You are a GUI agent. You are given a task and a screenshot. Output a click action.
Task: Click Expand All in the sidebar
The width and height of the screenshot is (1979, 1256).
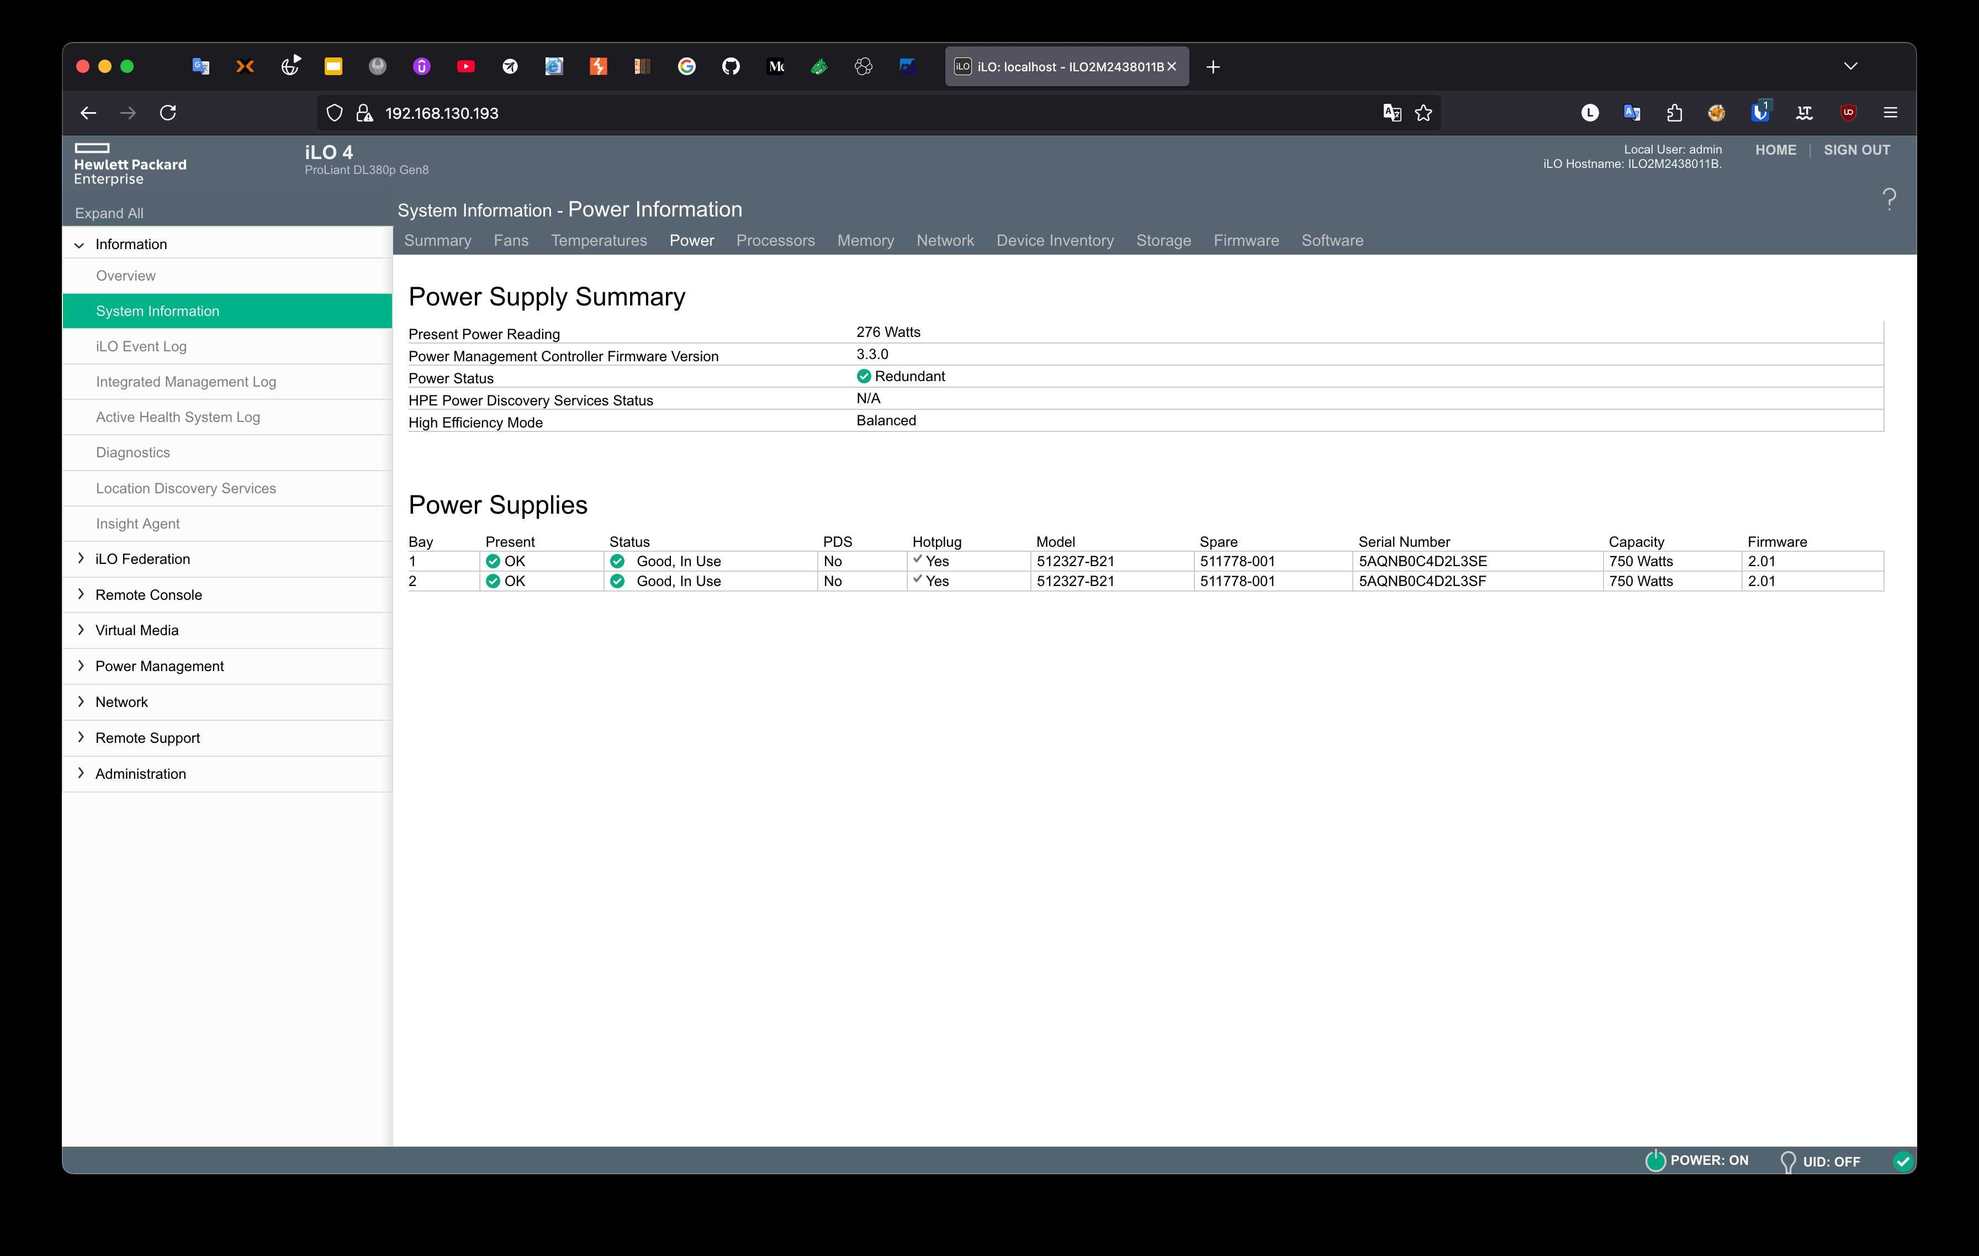tap(109, 213)
